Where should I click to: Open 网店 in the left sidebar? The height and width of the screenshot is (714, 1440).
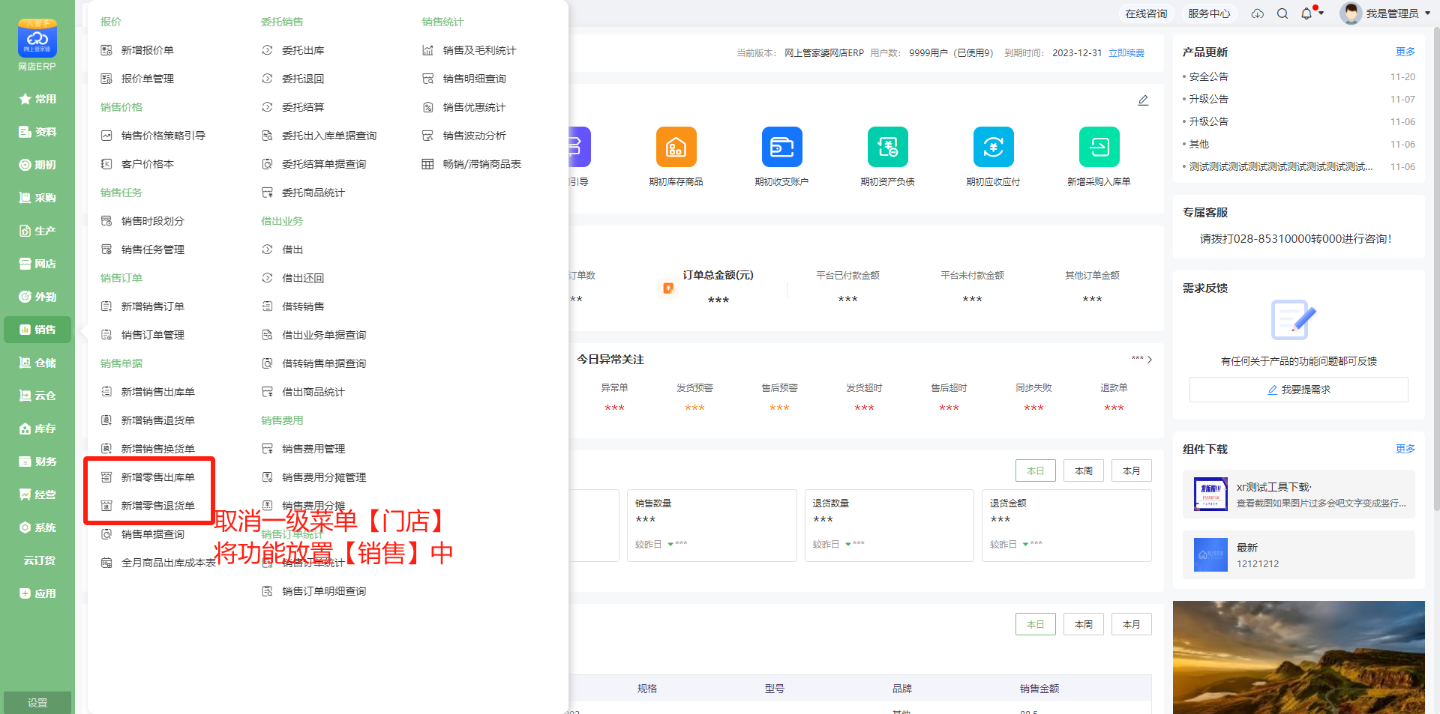point(37,264)
